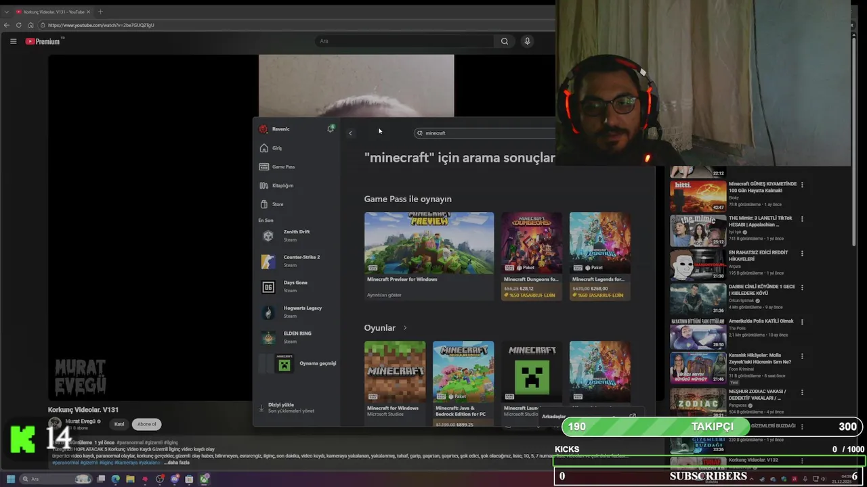867x487 pixels.
Task: Open the Store bag icon in sidebar
Action: click(264, 204)
